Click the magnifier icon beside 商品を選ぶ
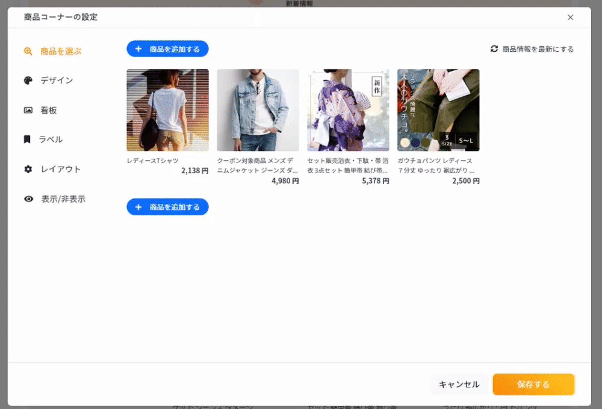Screen dimensions: 602x409 click(28, 51)
